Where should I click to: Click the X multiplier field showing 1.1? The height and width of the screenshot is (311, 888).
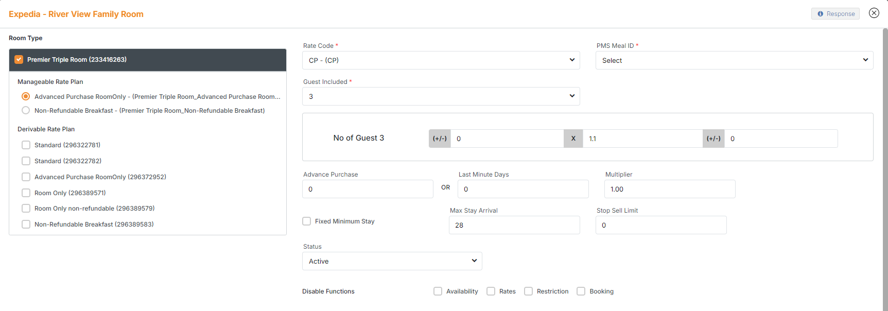(x=641, y=139)
